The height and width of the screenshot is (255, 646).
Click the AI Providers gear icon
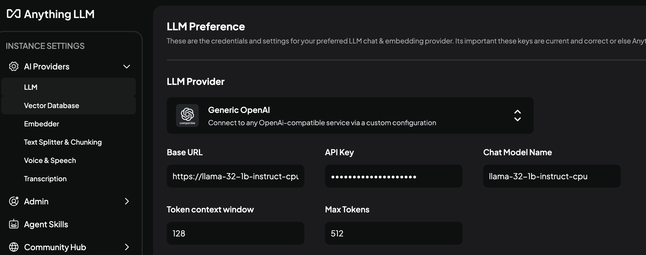coord(14,66)
